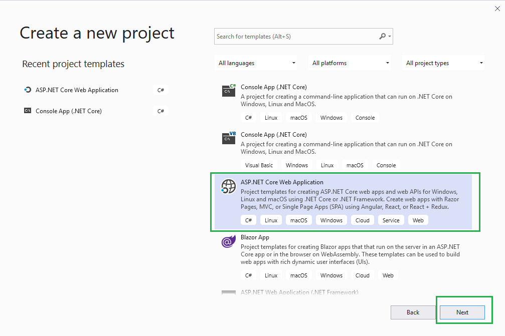Screen dimensions: 505x336
Task: Click the Blazor App template icon
Action: click(x=229, y=242)
